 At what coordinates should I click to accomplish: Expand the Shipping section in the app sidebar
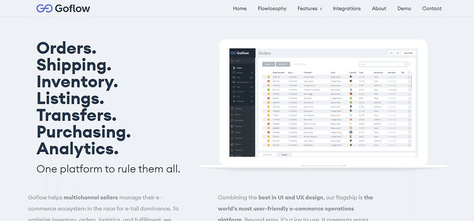point(242,108)
